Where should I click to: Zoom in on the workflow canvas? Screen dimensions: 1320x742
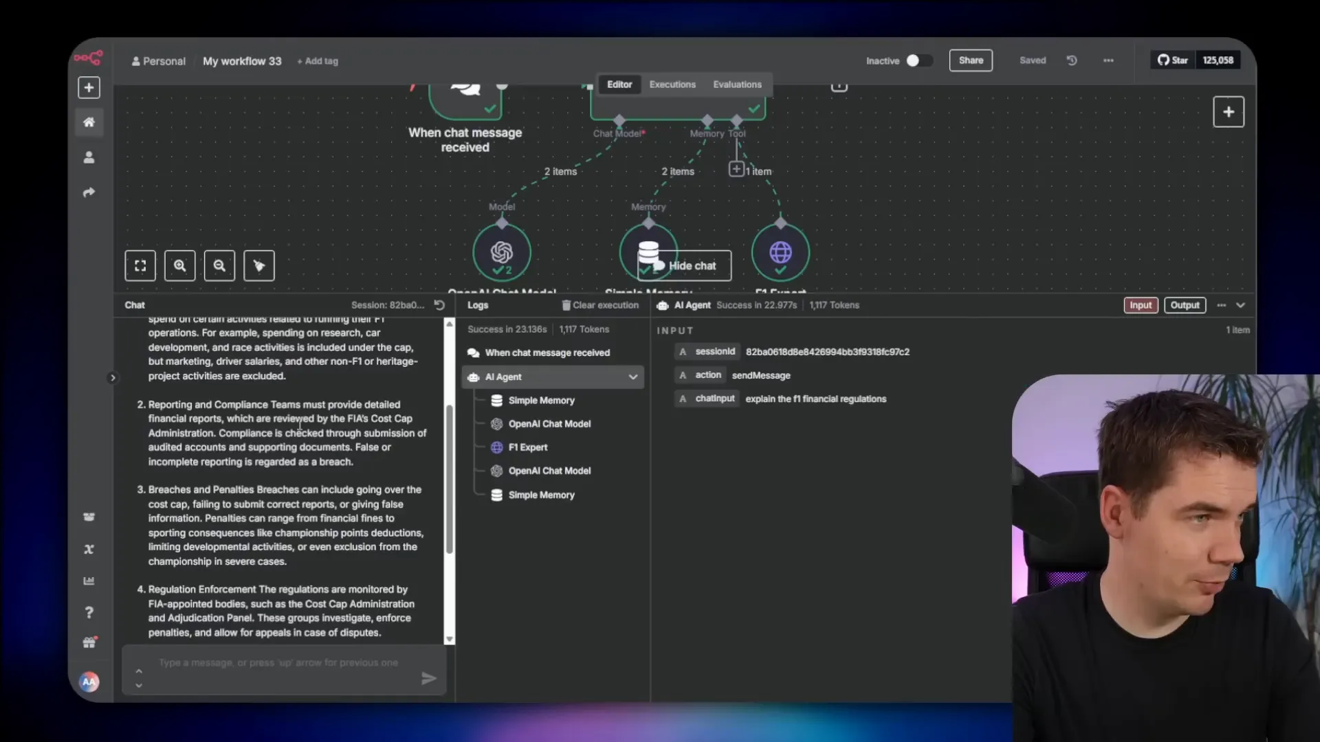pos(180,266)
